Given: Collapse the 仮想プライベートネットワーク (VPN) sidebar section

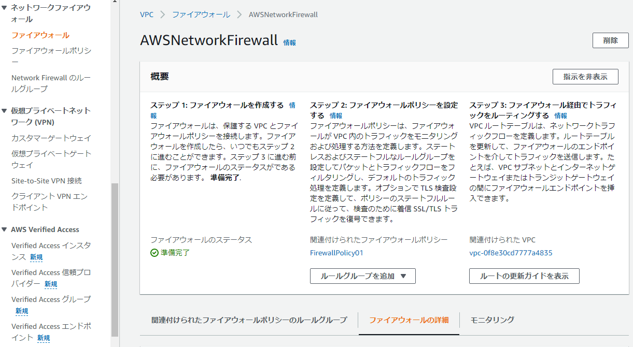Looking at the screenshot, I should coord(5,111).
